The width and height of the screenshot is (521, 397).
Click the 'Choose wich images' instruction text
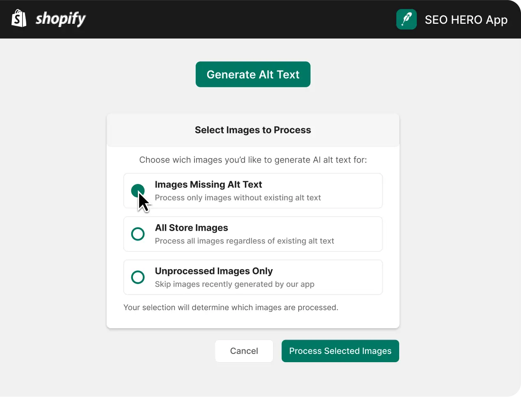tap(253, 160)
